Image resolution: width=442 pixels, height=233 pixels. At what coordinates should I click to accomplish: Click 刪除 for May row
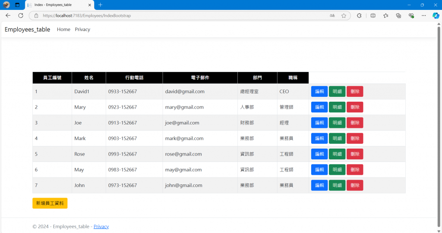pos(355,170)
